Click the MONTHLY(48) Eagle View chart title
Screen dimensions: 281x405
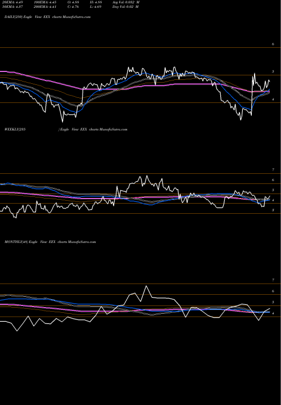(50, 242)
